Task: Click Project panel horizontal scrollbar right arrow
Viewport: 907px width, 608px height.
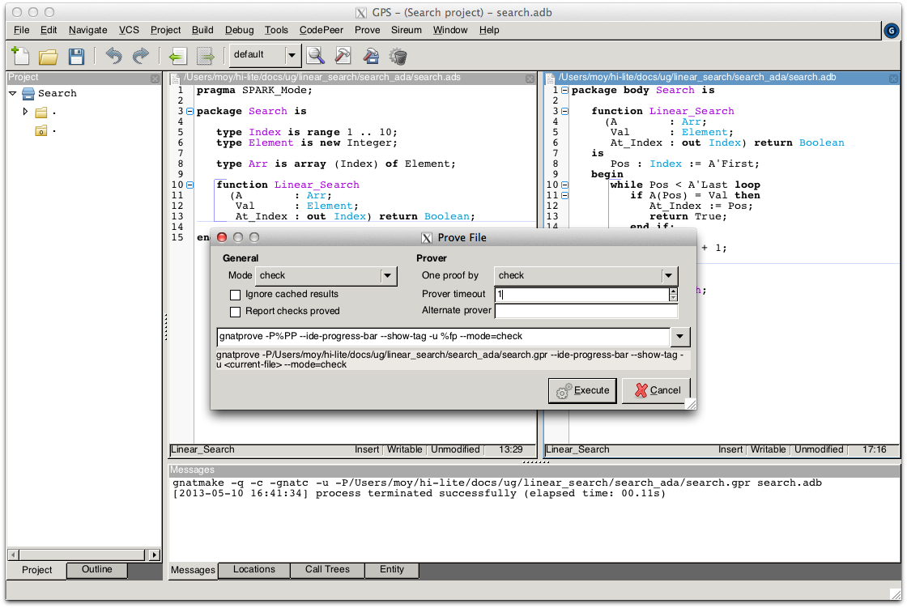Action: (x=154, y=555)
